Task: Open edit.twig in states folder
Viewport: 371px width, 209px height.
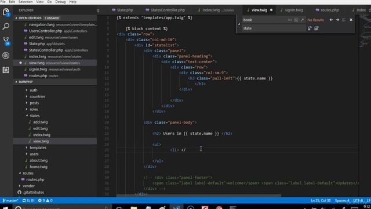Action: click(40, 128)
